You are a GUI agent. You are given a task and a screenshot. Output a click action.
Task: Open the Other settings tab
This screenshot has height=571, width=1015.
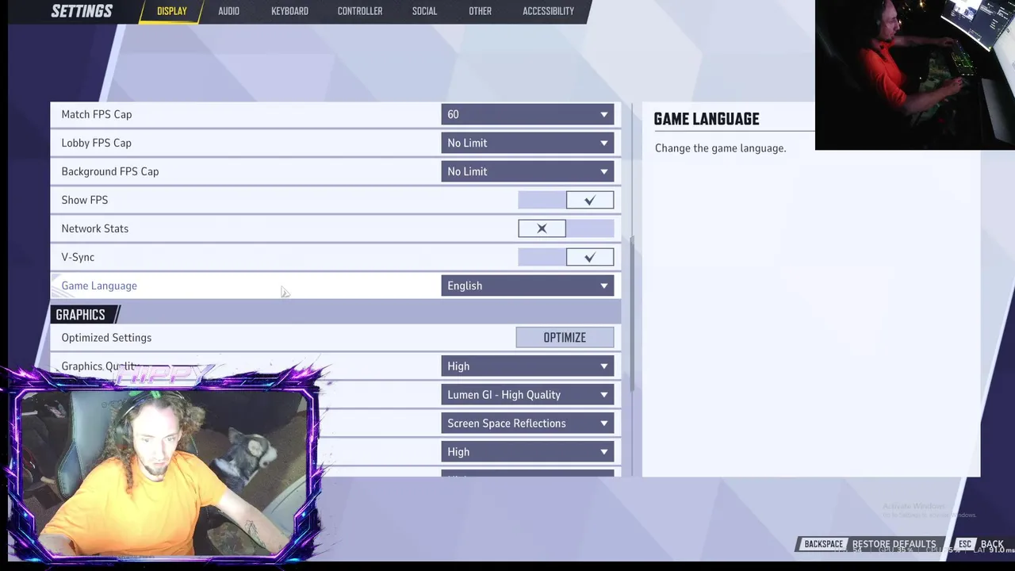[x=480, y=11]
